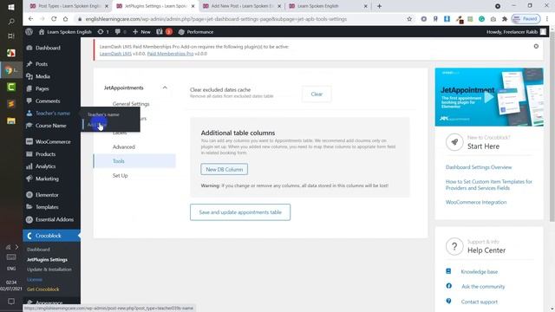Open Templates menu in sidebar
Screen dimensions: 555x312
tap(47, 207)
